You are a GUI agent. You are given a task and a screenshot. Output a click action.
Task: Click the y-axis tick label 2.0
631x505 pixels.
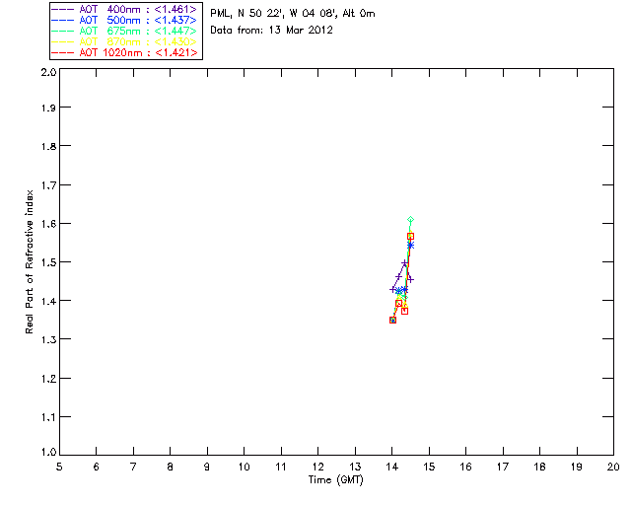pos(48,72)
